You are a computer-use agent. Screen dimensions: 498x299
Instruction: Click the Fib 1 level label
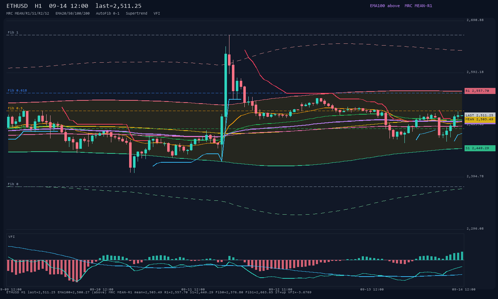[x=13, y=32]
